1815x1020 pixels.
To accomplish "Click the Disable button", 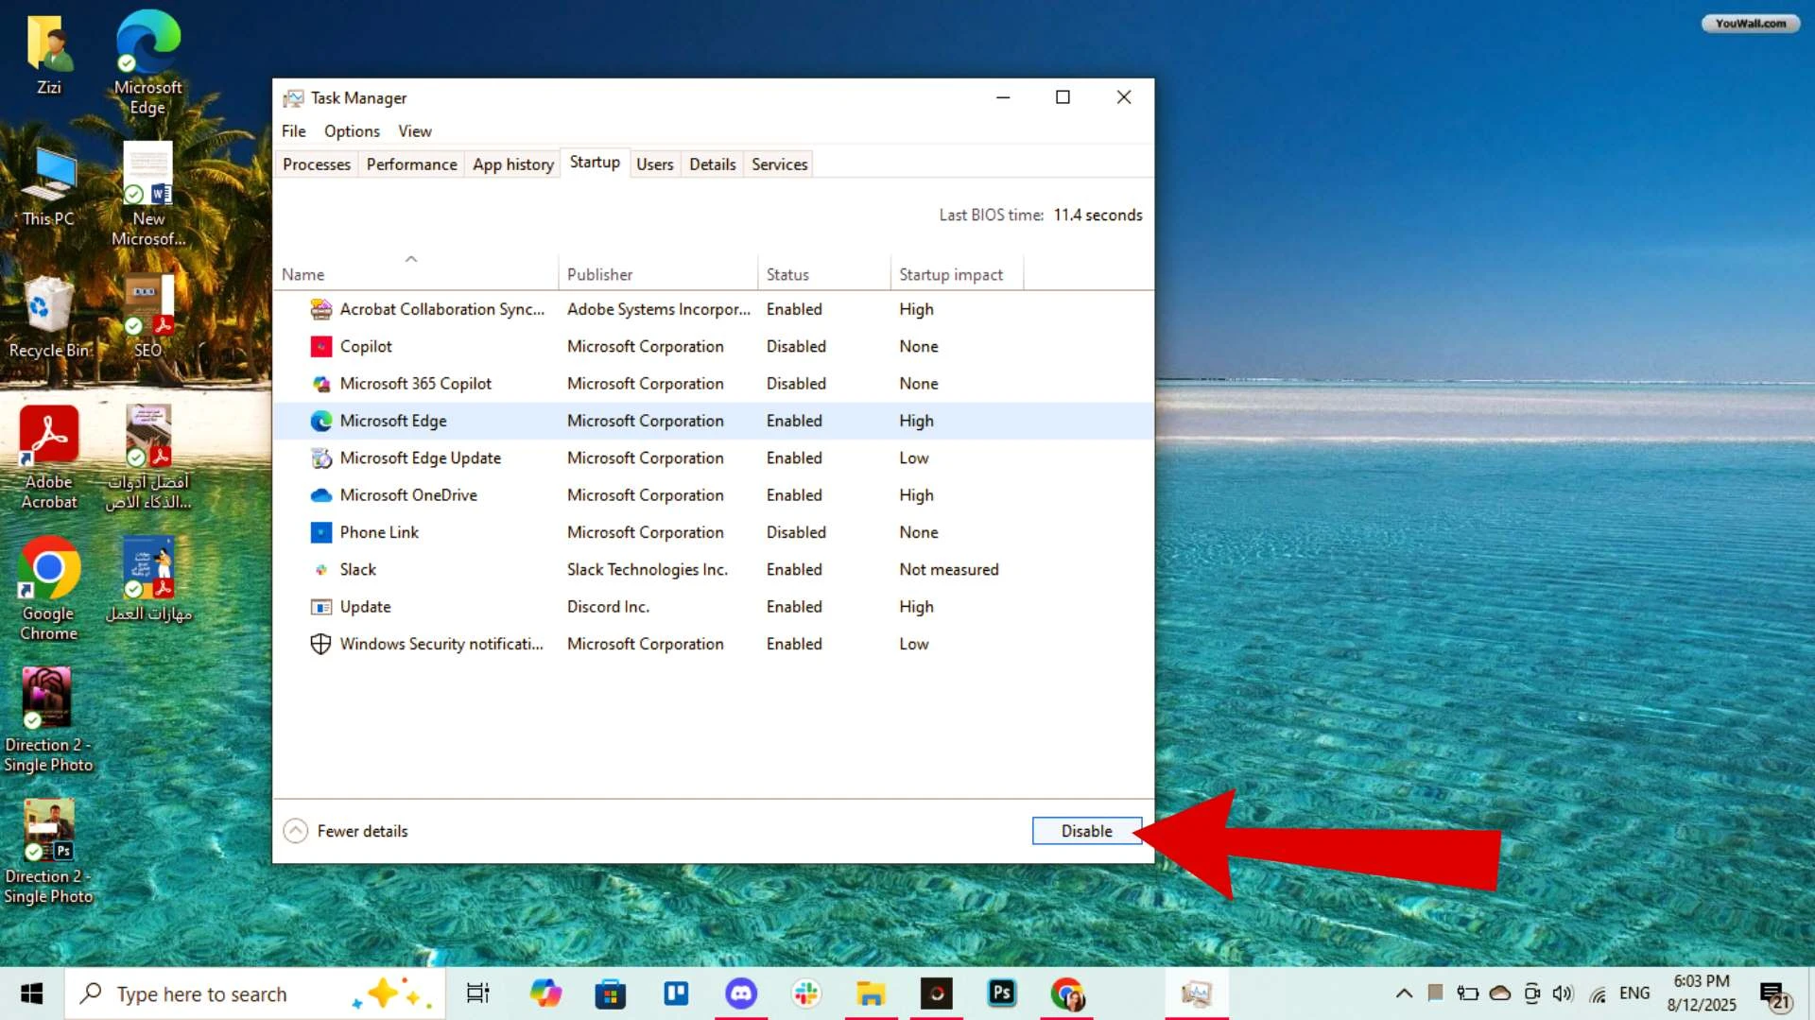I will [1087, 831].
